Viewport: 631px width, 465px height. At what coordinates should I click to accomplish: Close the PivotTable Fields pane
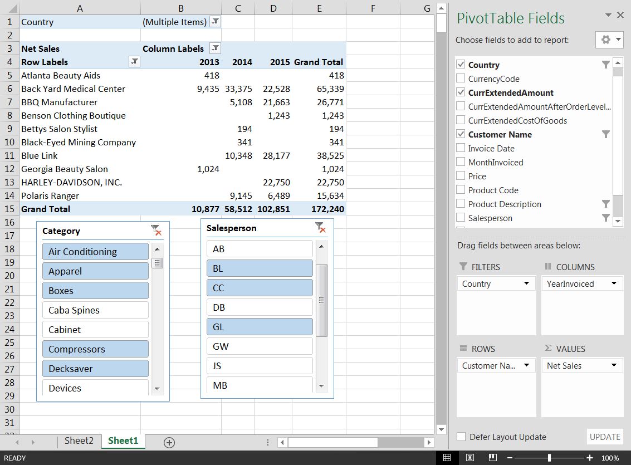pos(620,16)
